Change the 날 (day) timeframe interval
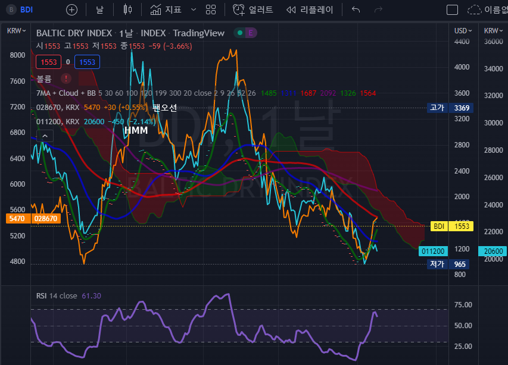508x365 pixels. [99, 10]
